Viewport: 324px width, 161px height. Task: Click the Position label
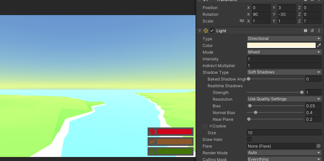click(210, 8)
